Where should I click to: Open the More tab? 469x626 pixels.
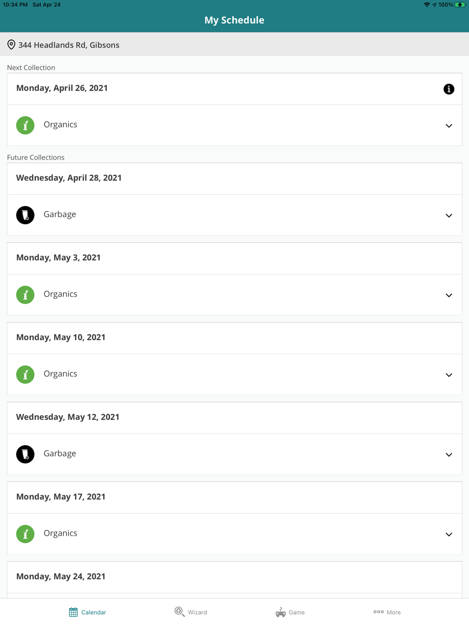[387, 612]
